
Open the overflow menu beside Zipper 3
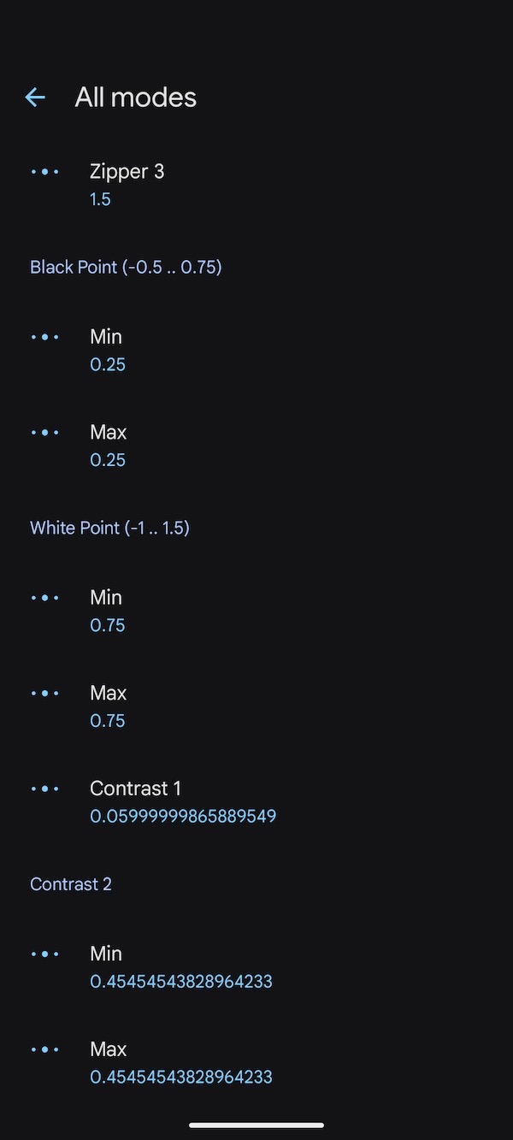[45, 171]
